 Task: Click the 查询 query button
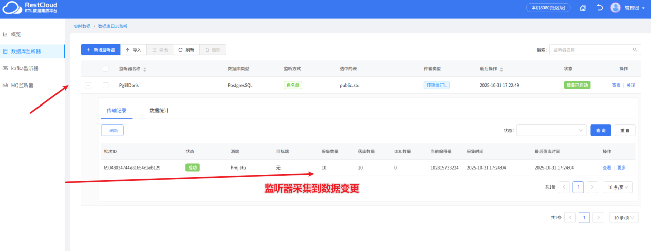(601, 130)
